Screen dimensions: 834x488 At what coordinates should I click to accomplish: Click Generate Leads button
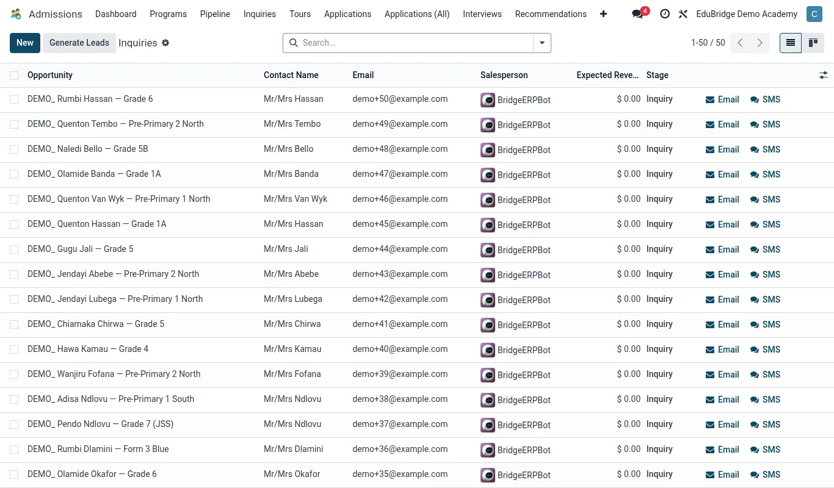(x=79, y=43)
